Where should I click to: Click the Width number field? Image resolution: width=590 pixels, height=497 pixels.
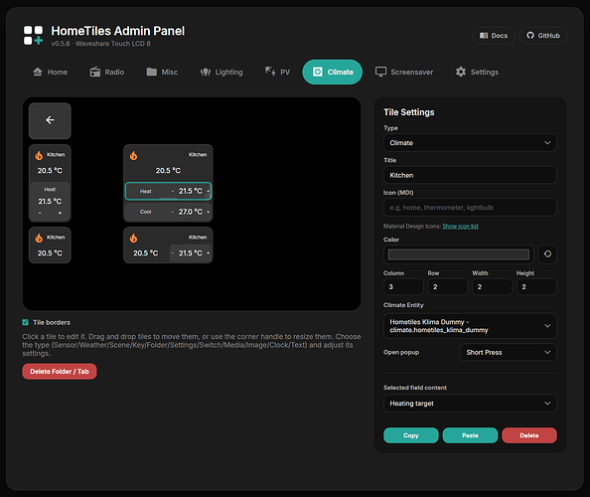(493, 287)
